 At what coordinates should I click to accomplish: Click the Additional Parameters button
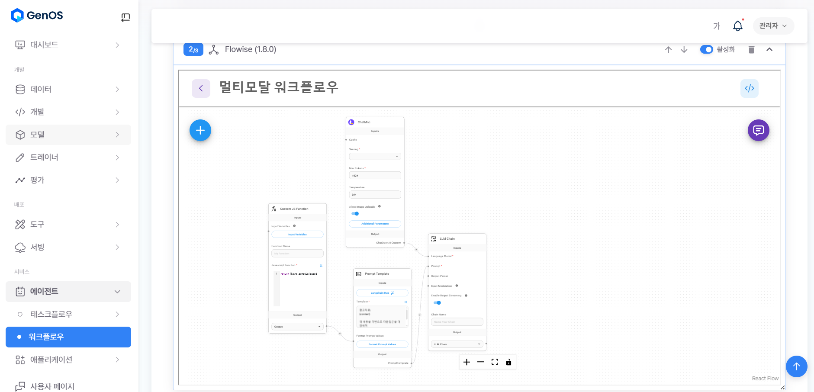[x=375, y=224]
